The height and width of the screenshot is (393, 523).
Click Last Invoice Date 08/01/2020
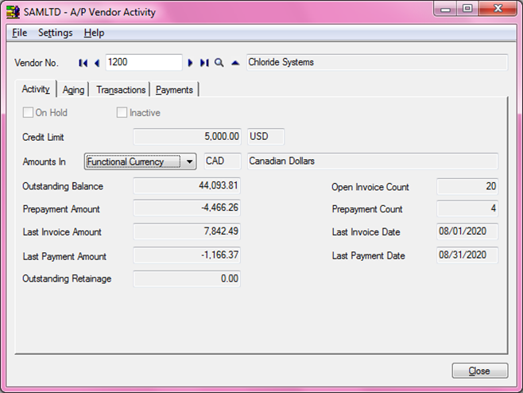467,232
